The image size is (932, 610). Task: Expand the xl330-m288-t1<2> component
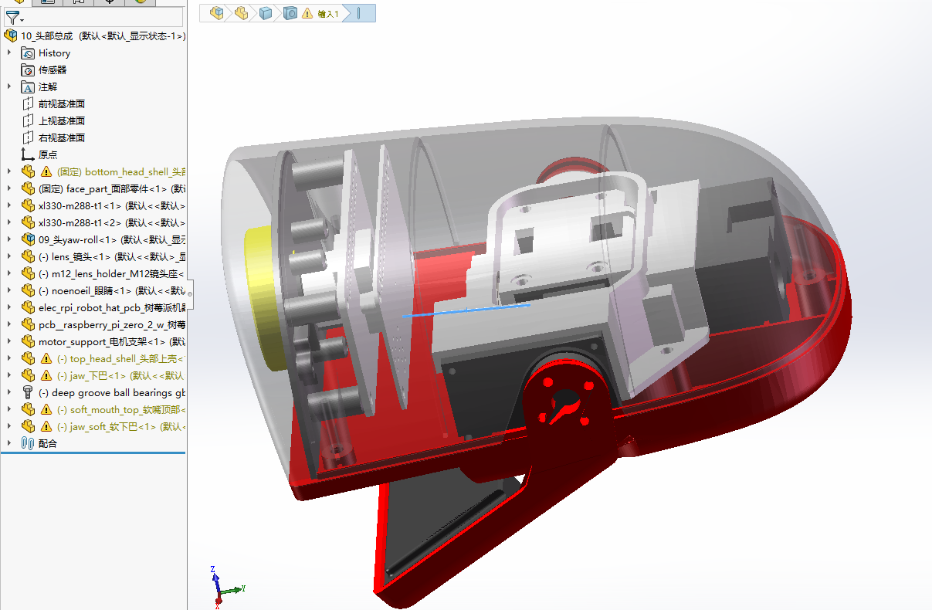9,222
